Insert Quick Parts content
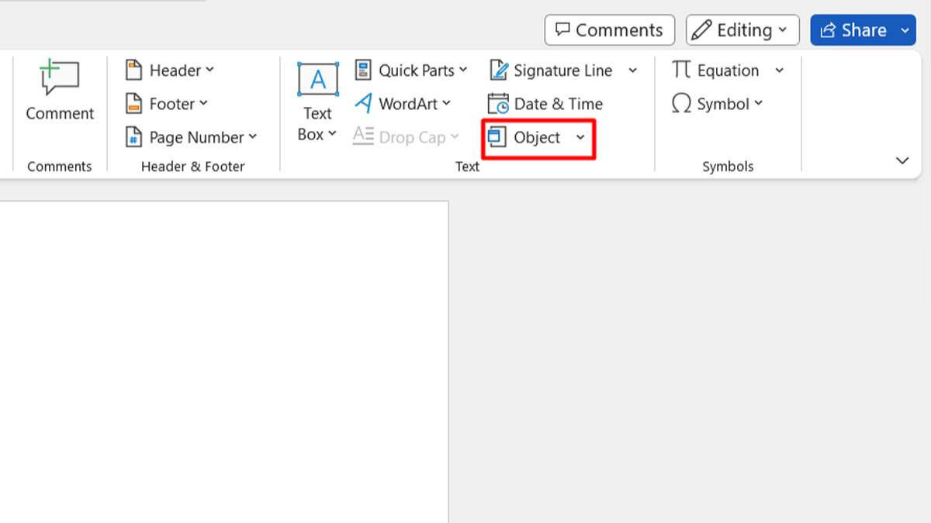The image size is (931, 523). [411, 70]
